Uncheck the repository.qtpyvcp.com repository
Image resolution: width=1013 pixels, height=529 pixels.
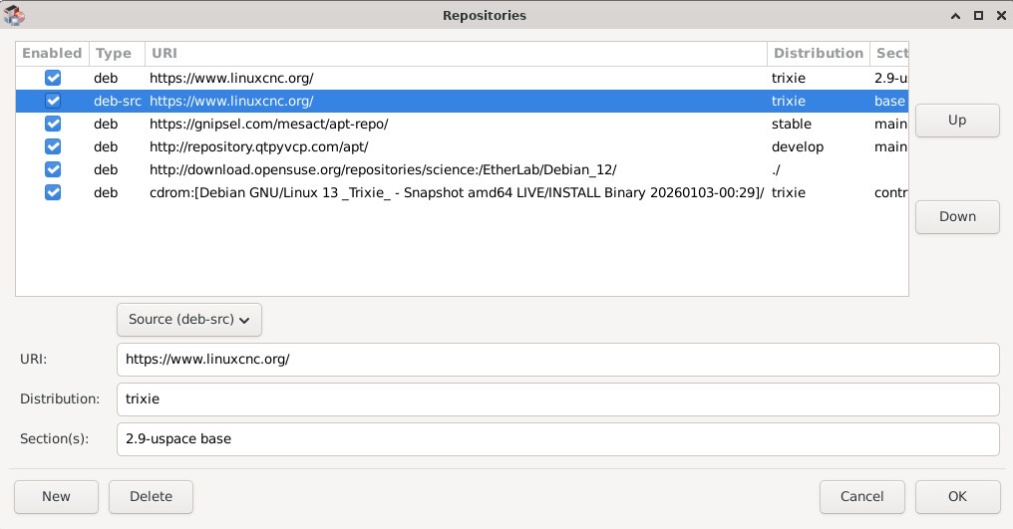[x=53, y=146]
